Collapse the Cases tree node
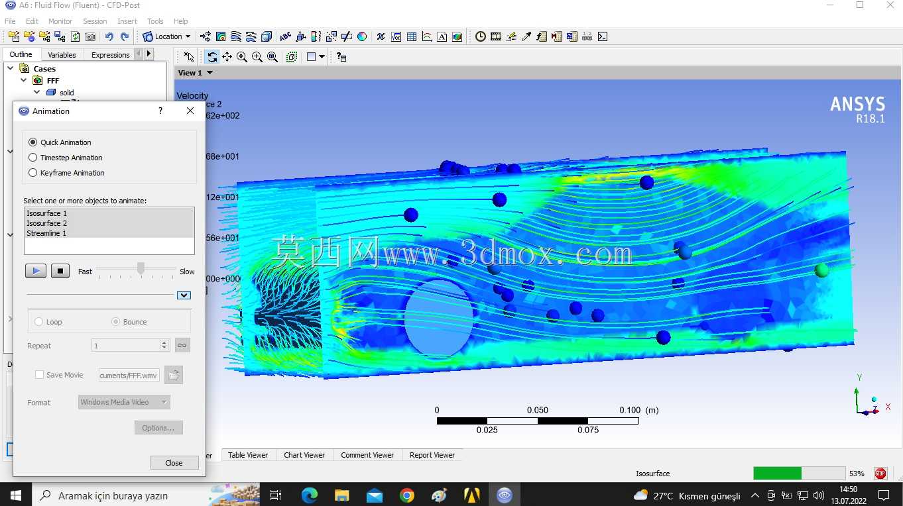 point(11,68)
